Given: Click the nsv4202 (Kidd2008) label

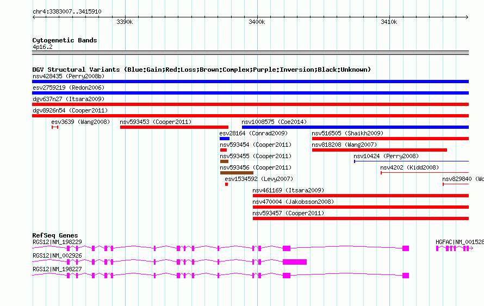Looking at the screenshot, I should (409, 167).
